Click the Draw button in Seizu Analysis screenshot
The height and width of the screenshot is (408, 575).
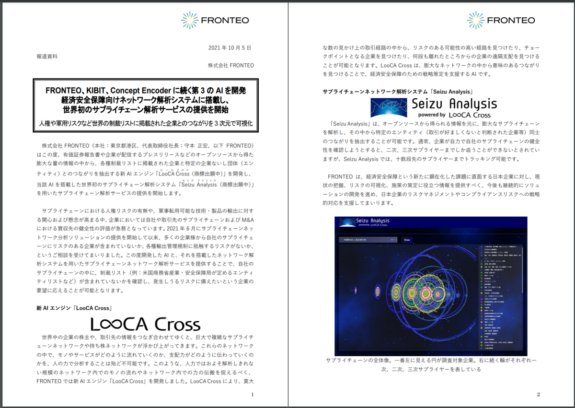click(407, 239)
